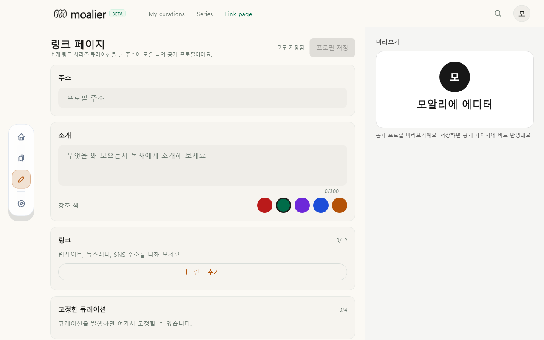Choose the blue accent color
544x340 pixels.
coord(321,205)
